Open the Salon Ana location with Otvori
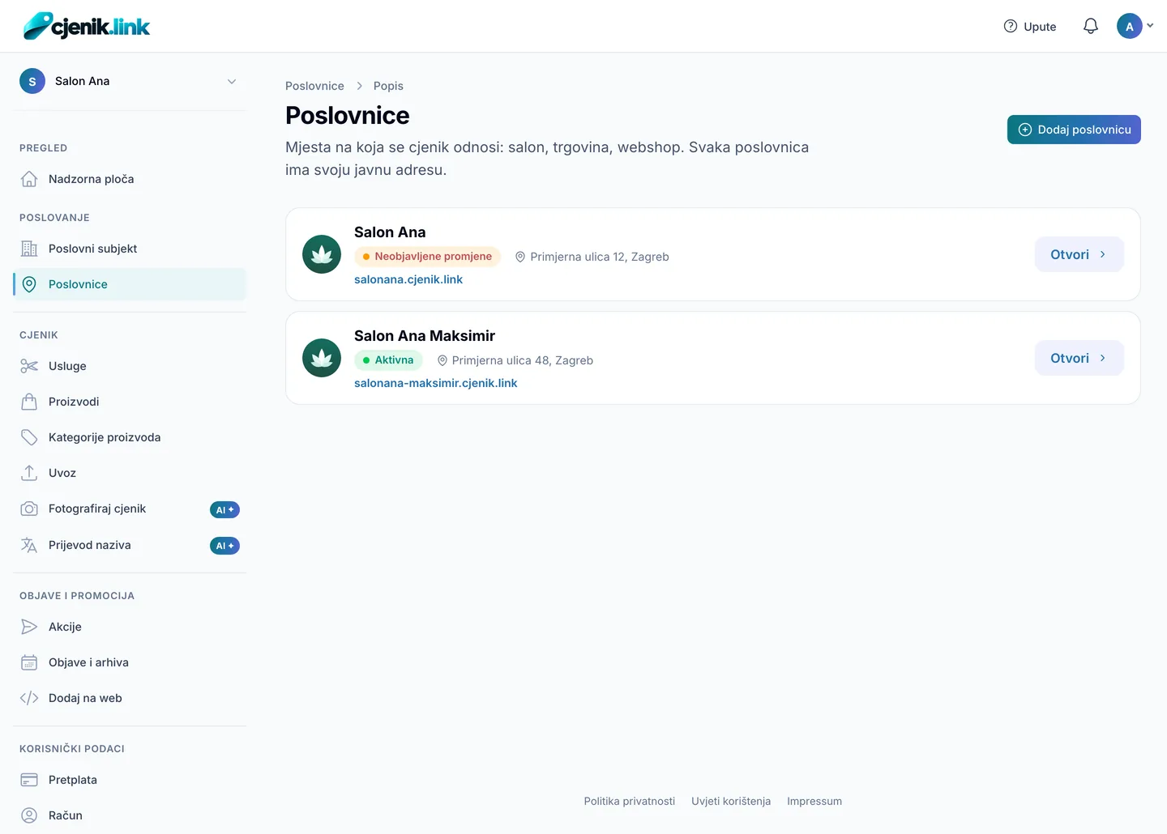 (1079, 254)
